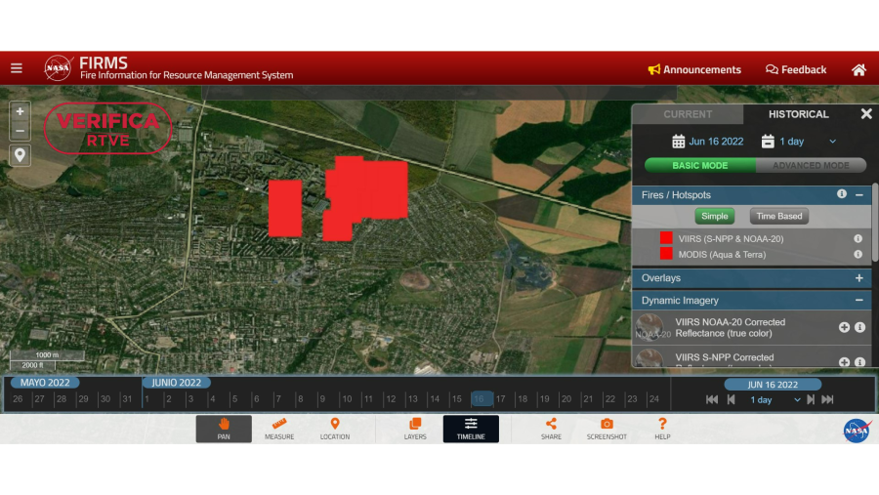Select the Measure tool
Image resolution: width=879 pixels, height=495 pixels.
click(278, 429)
